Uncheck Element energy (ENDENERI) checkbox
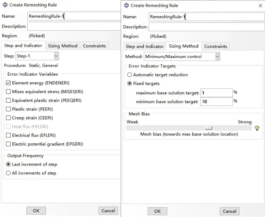265x217 pixels. tap(8, 83)
